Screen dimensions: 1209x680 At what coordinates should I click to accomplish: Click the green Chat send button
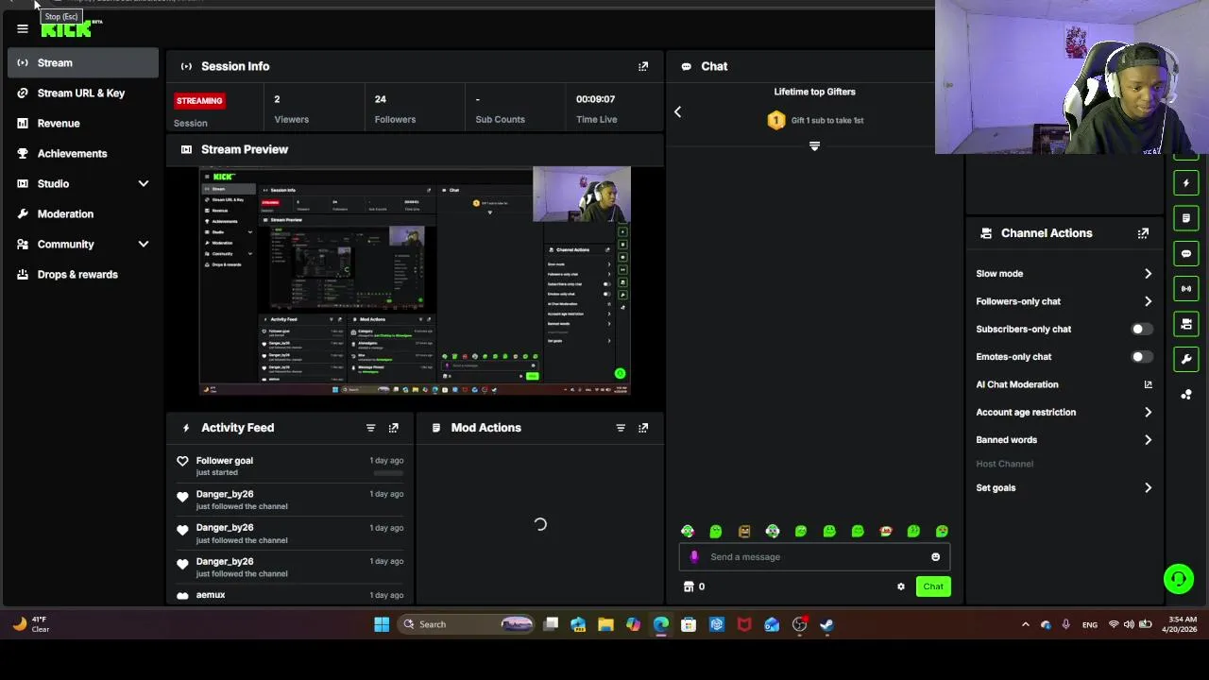point(933,586)
